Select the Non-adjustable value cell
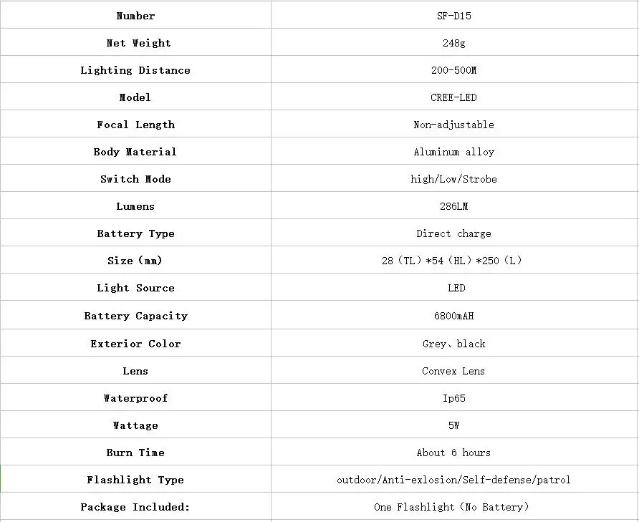The height and width of the screenshot is (522, 639). pos(454,124)
